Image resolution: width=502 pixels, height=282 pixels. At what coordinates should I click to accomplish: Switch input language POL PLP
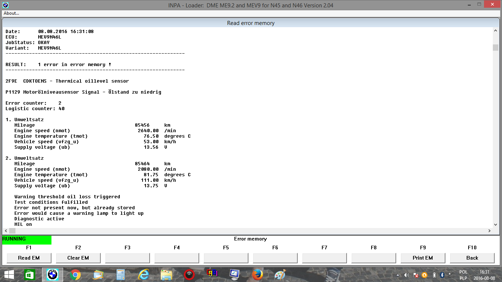[x=463, y=275]
